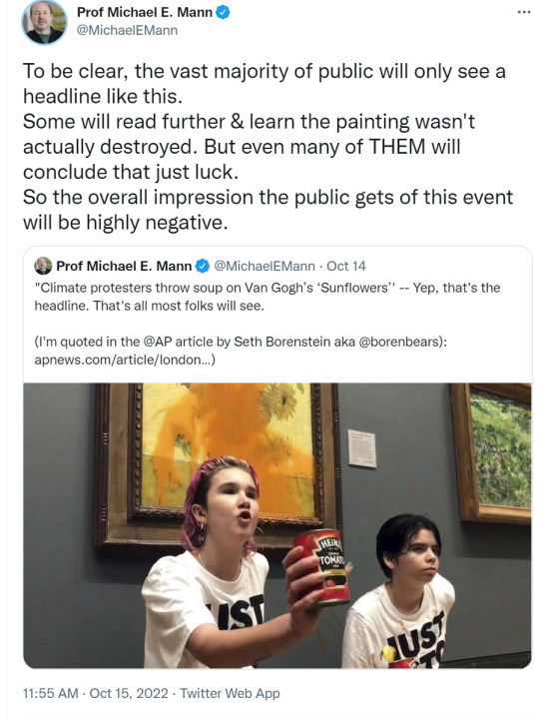Open the three-dot more options menu
547x719 pixels.
coord(524,12)
